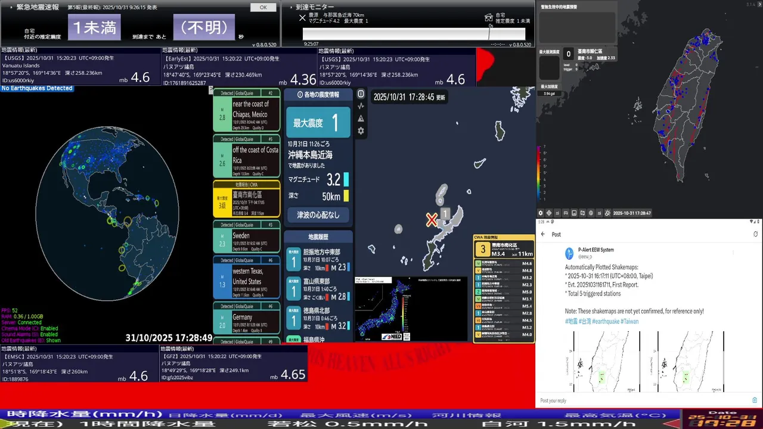Click the edit icon on the Post header

coord(756,234)
